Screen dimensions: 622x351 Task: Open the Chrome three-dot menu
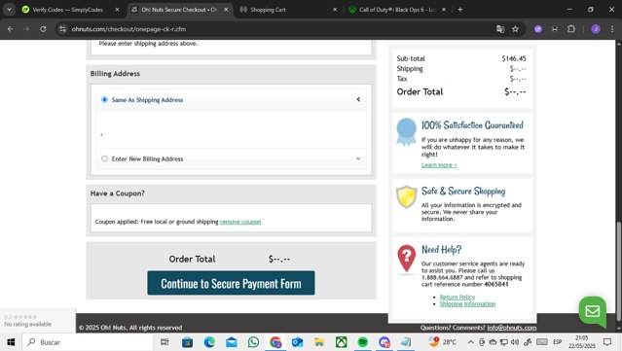tap(611, 29)
